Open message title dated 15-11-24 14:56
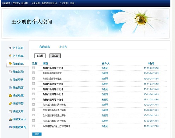 (x=53, y=100)
